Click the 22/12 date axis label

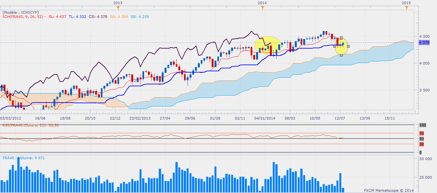[115, 118]
